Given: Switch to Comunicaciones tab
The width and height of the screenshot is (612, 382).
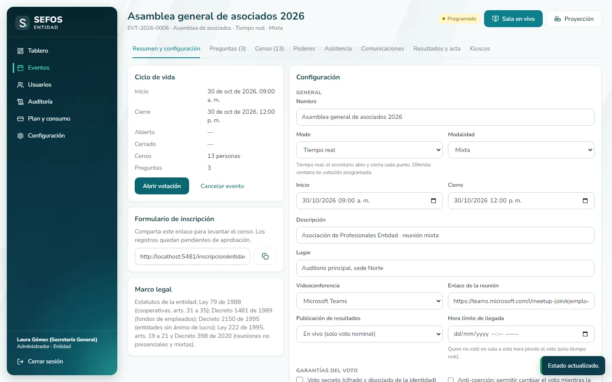Looking at the screenshot, I should pyautogui.click(x=382, y=49).
